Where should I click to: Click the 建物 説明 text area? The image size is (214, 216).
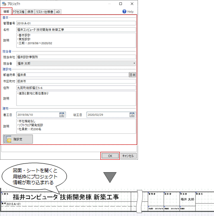click(x=76, y=126)
